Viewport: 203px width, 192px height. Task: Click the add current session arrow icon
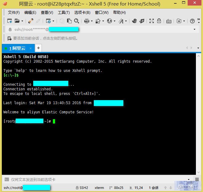[10, 38]
